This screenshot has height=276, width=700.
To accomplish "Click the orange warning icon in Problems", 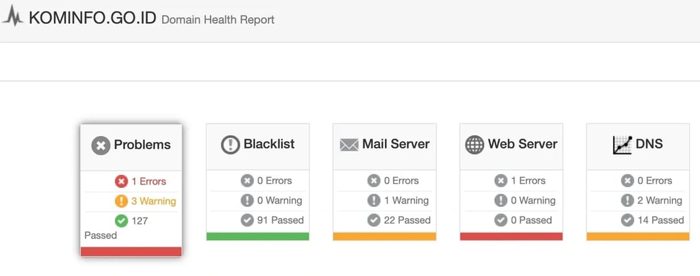I will click(122, 201).
